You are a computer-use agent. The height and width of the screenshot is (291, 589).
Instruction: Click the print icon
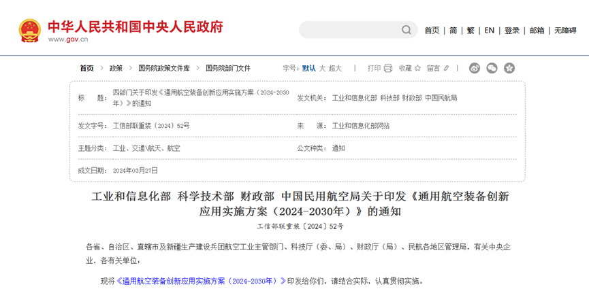[x=388, y=68]
